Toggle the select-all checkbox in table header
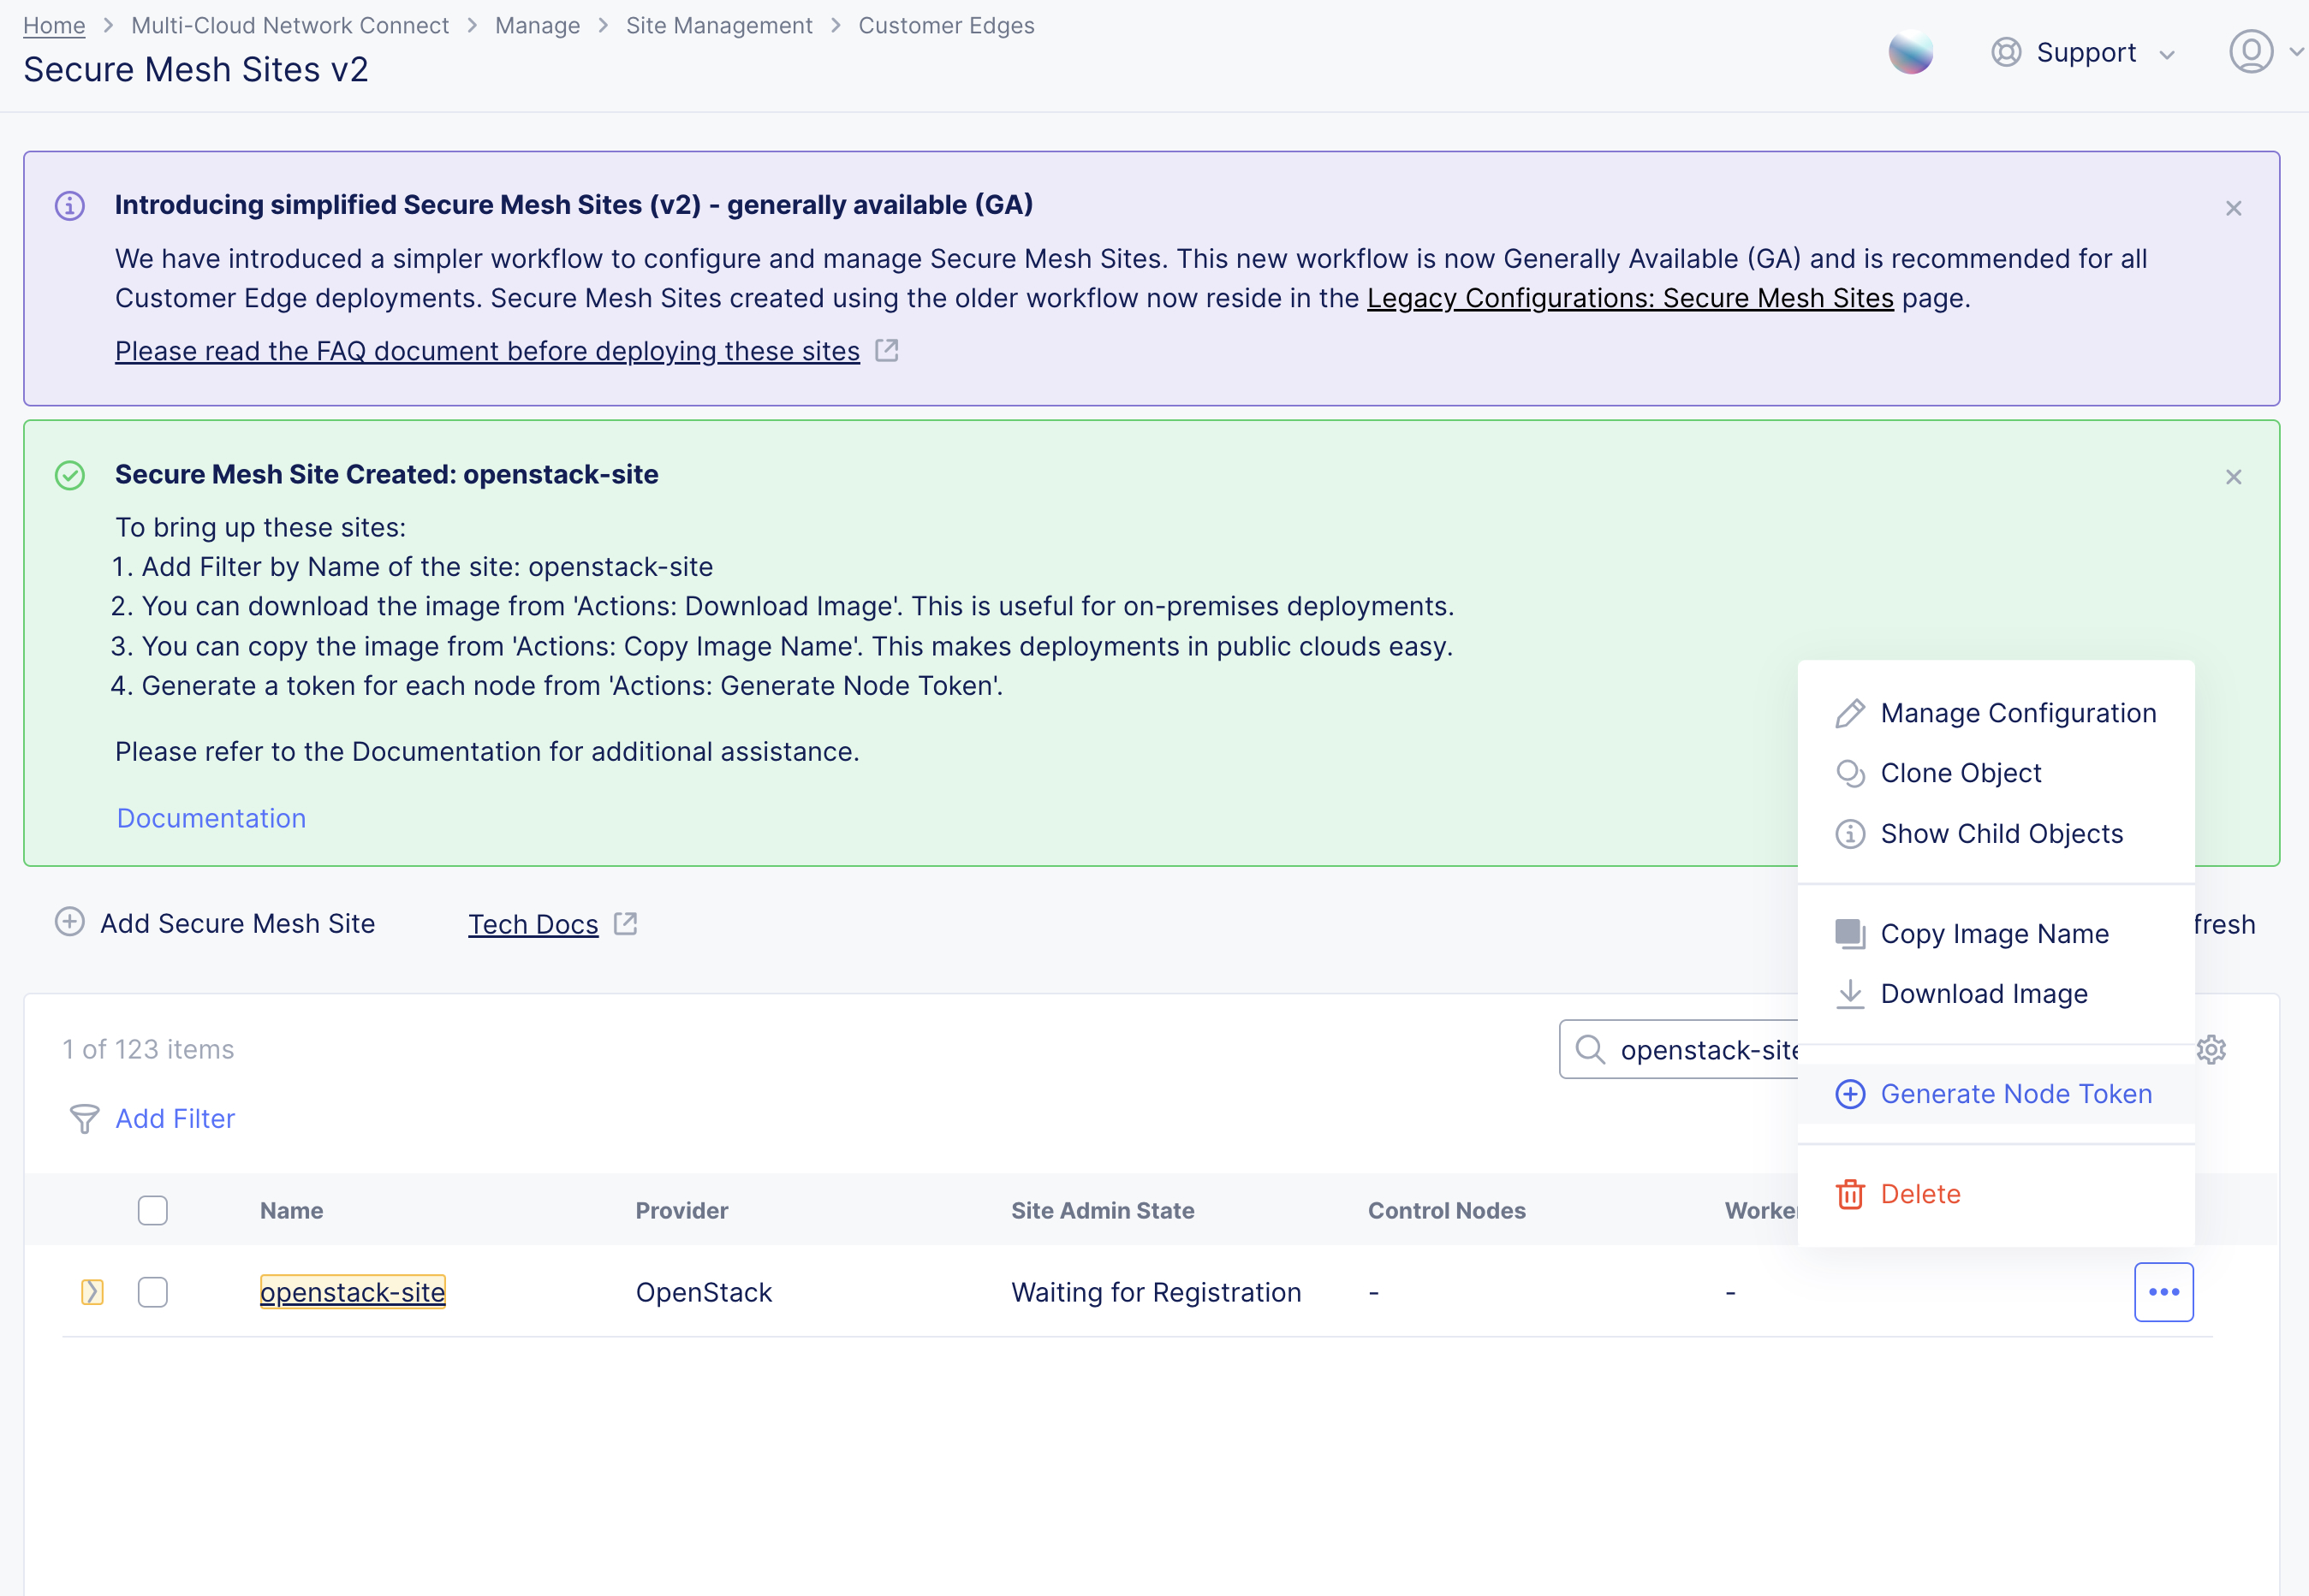2309x1596 pixels. click(152, 1210)
